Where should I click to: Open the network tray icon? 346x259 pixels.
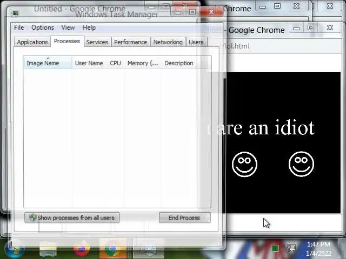pos(291,248)
